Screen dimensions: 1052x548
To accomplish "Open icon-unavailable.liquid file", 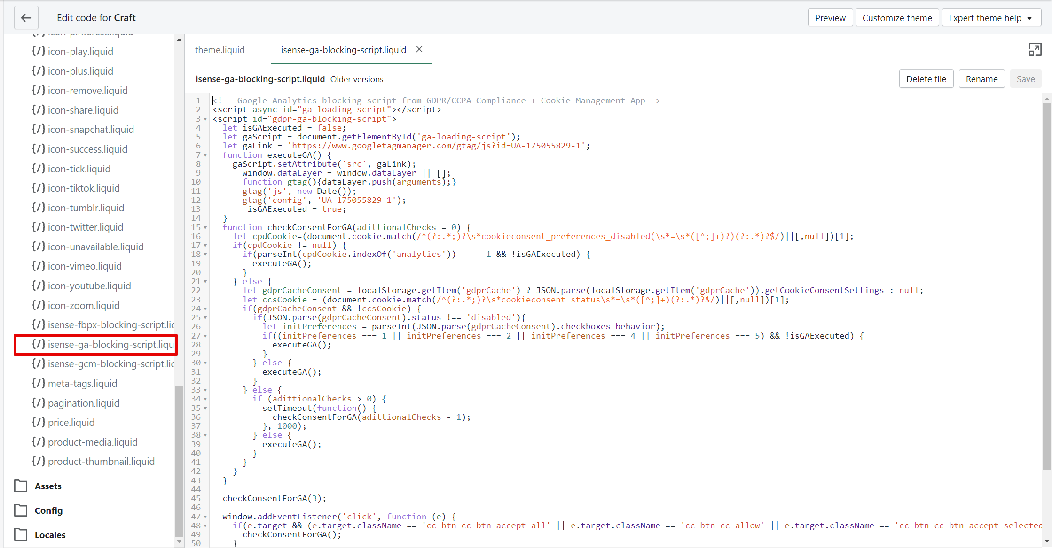I will 88,247.
